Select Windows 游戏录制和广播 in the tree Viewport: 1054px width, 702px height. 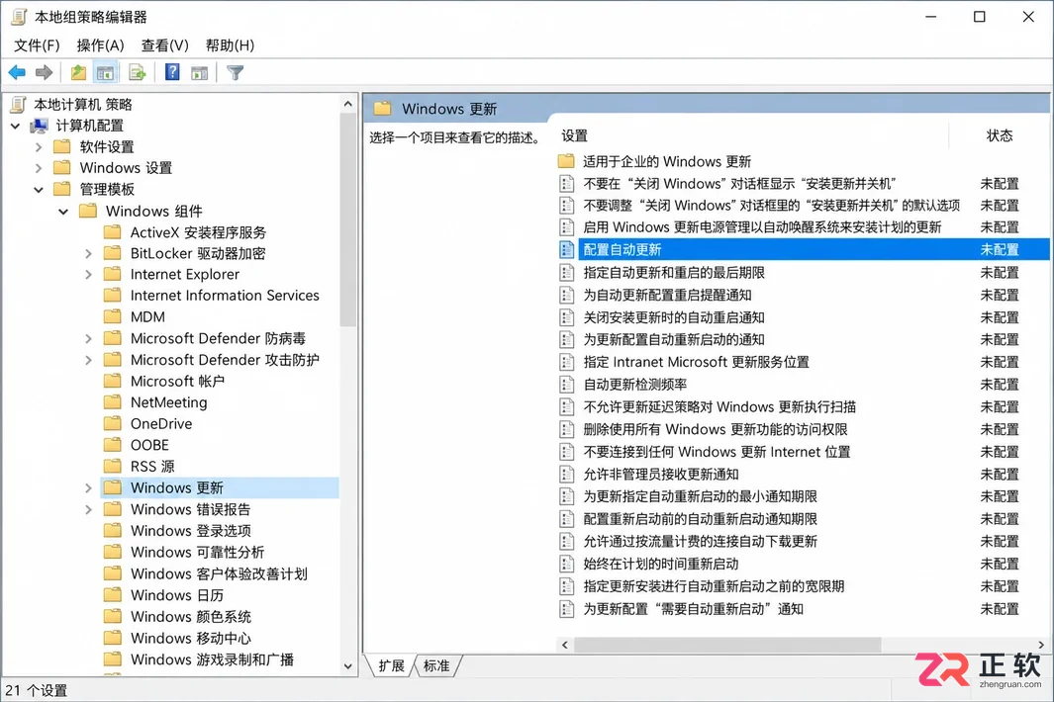point(212,659)
